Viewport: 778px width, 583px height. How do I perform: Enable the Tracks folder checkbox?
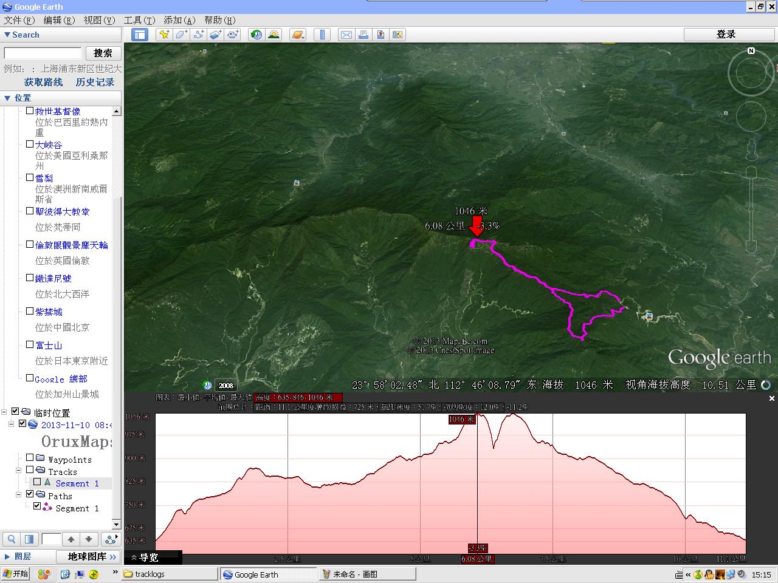[x=30, y=469]
